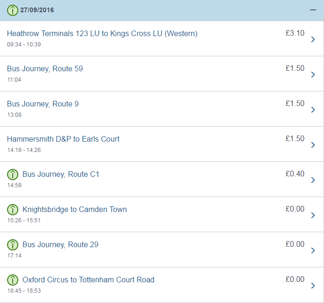The height and width of the screenshot is (303, 324).
Task: Open Knightsbridge to Camden Town link
Action: [75, 209]
